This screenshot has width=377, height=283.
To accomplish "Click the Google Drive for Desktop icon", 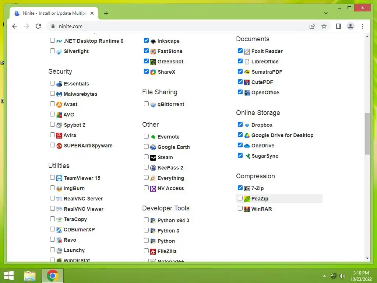I will [247, 136].
